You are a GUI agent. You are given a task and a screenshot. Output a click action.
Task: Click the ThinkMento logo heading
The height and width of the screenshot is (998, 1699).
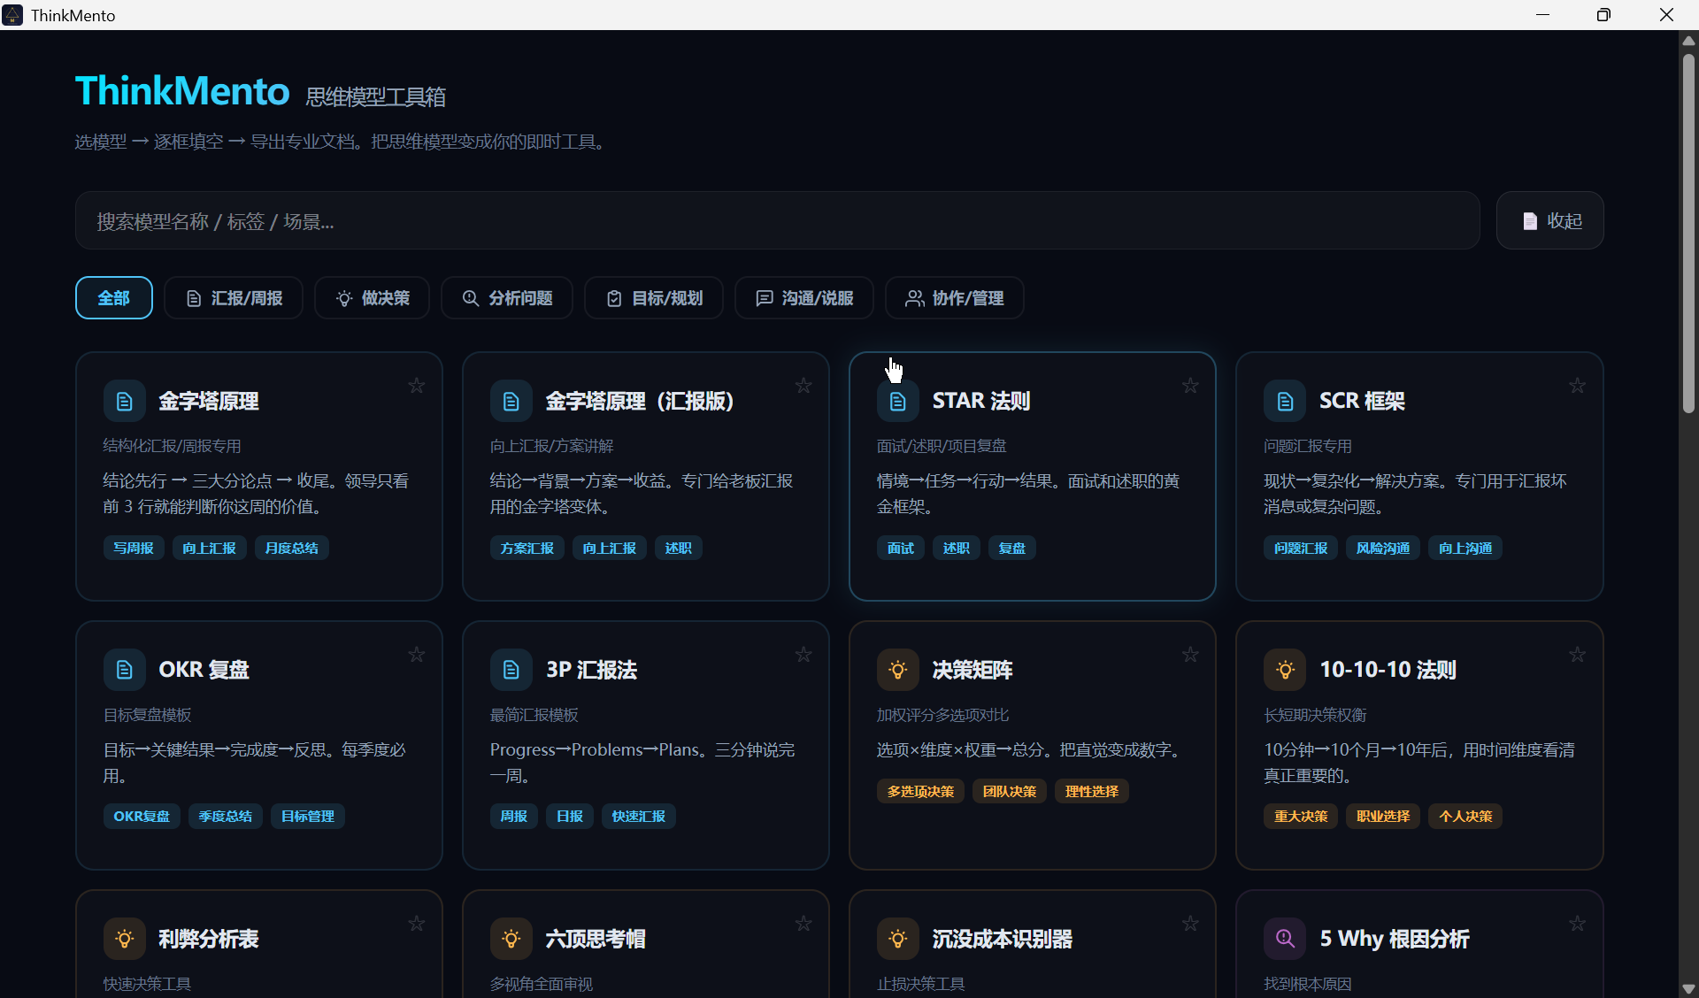[x=182, y=91]
